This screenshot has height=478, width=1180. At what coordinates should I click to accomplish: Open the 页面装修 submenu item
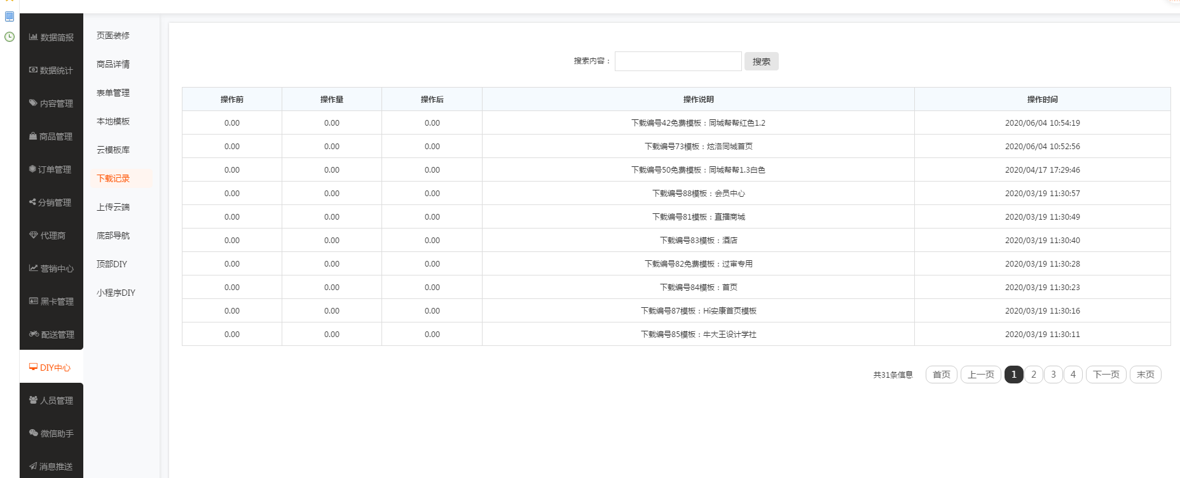(113, 36)
